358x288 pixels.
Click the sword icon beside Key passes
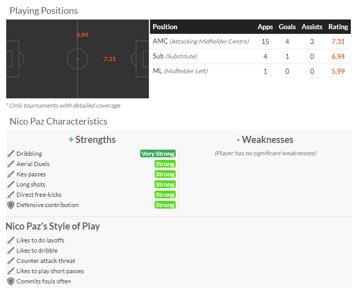point(10,174)
